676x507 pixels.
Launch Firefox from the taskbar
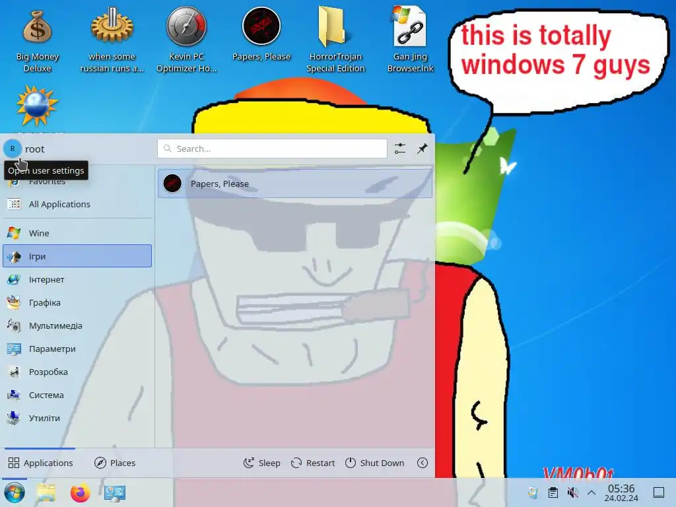pos(80,492)
